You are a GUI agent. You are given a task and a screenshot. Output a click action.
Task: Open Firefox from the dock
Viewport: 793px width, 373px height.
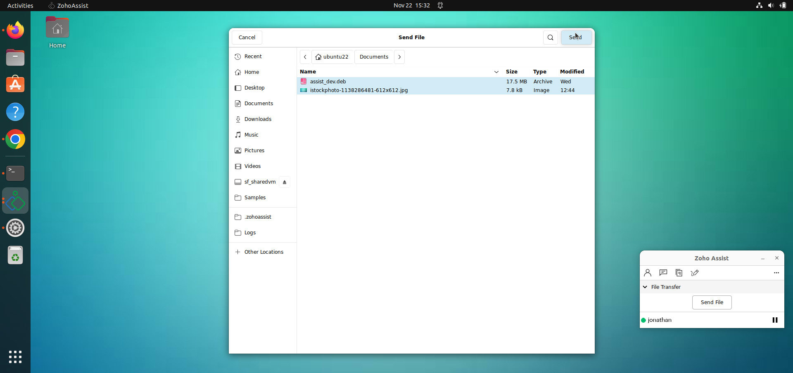tap(15, 30)
